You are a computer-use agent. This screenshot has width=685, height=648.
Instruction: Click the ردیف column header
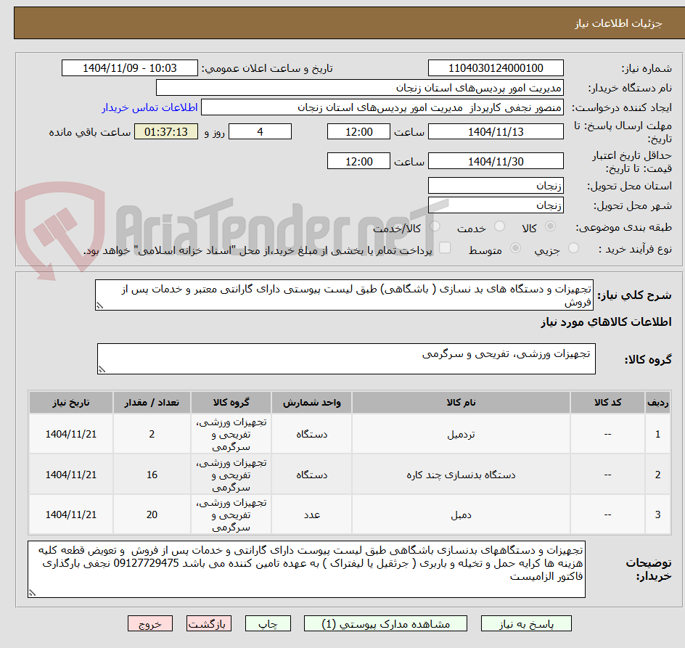(x=657, y=403)
